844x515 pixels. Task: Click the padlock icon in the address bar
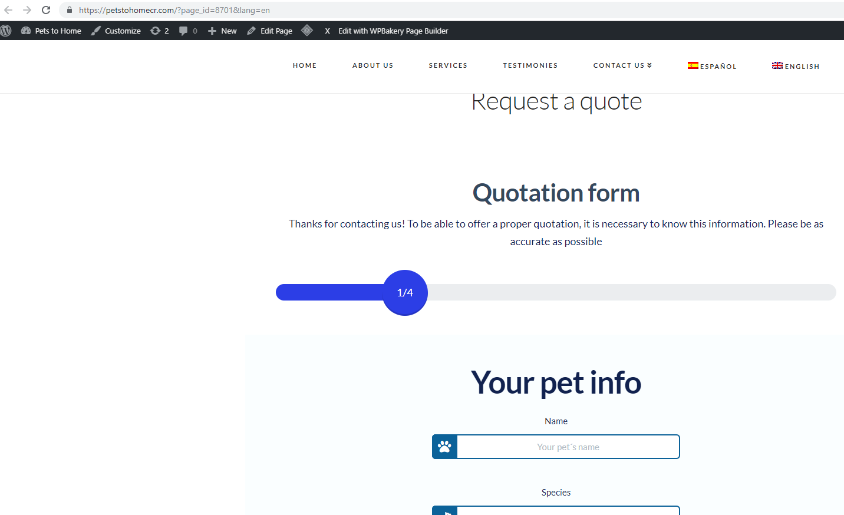point(70,10)
